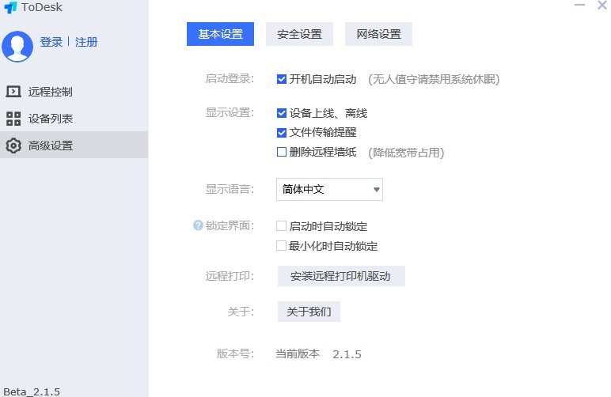The width and height of the screenshot is (611, 397).
Task: Open the 简体中文 language dropdown
Action: [x=329, y=189]
